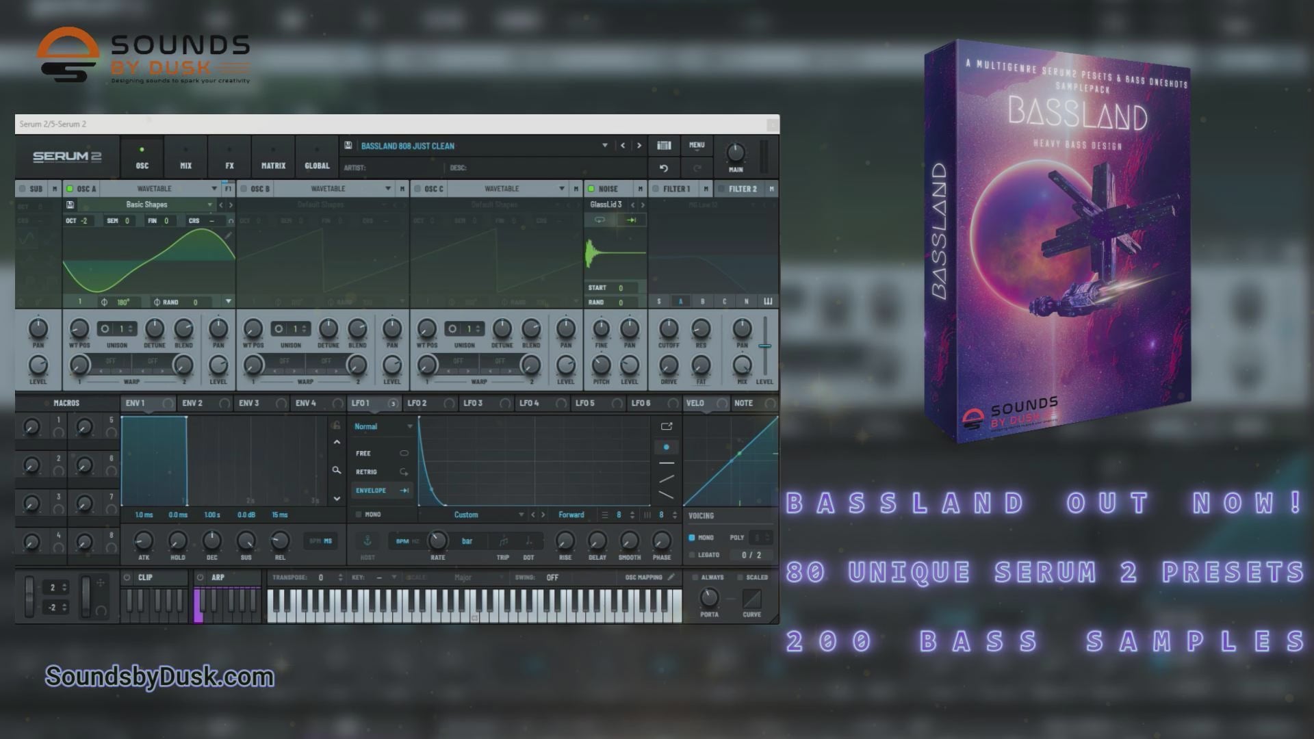
Task: Undo with the curved-arrow icon
Action: (663, 168)
